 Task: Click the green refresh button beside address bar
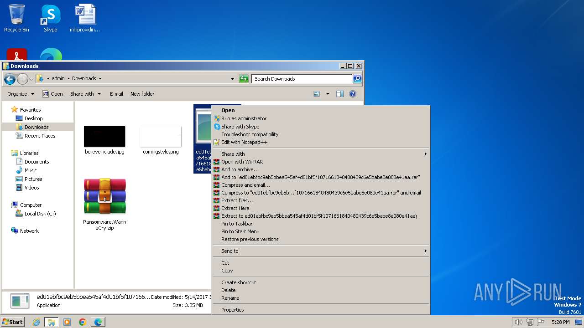(244, 79)
